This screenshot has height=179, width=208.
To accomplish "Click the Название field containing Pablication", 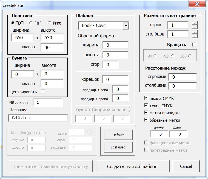I will pyautogui.click(x=38, y=118).
